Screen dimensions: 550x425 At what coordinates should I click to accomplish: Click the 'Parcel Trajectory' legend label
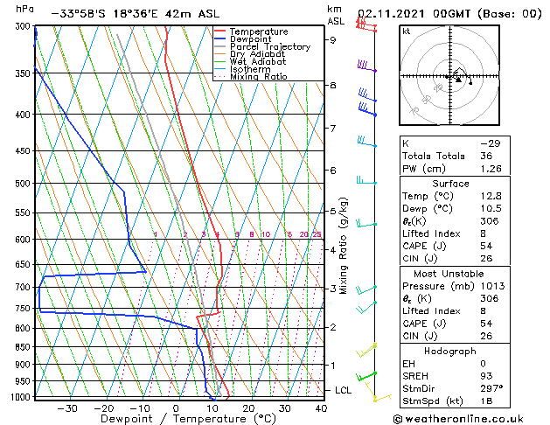click(x=269, y=46)
